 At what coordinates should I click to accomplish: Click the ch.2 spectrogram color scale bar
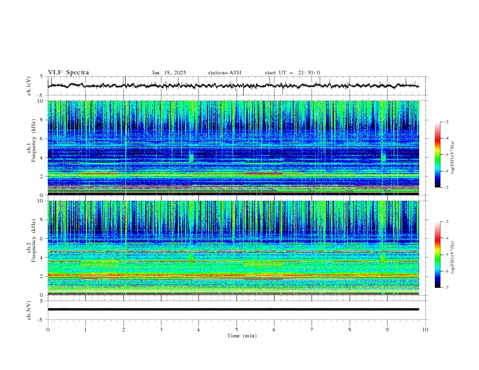(437, 255)
